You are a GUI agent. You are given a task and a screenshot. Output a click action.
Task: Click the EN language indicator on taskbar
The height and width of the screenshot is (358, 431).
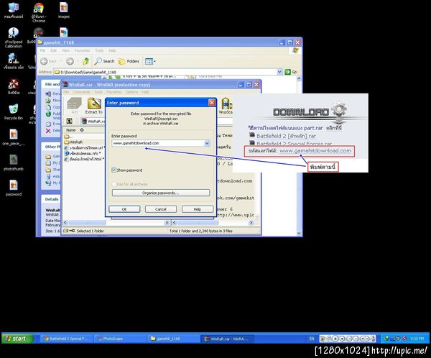point(312,339)
